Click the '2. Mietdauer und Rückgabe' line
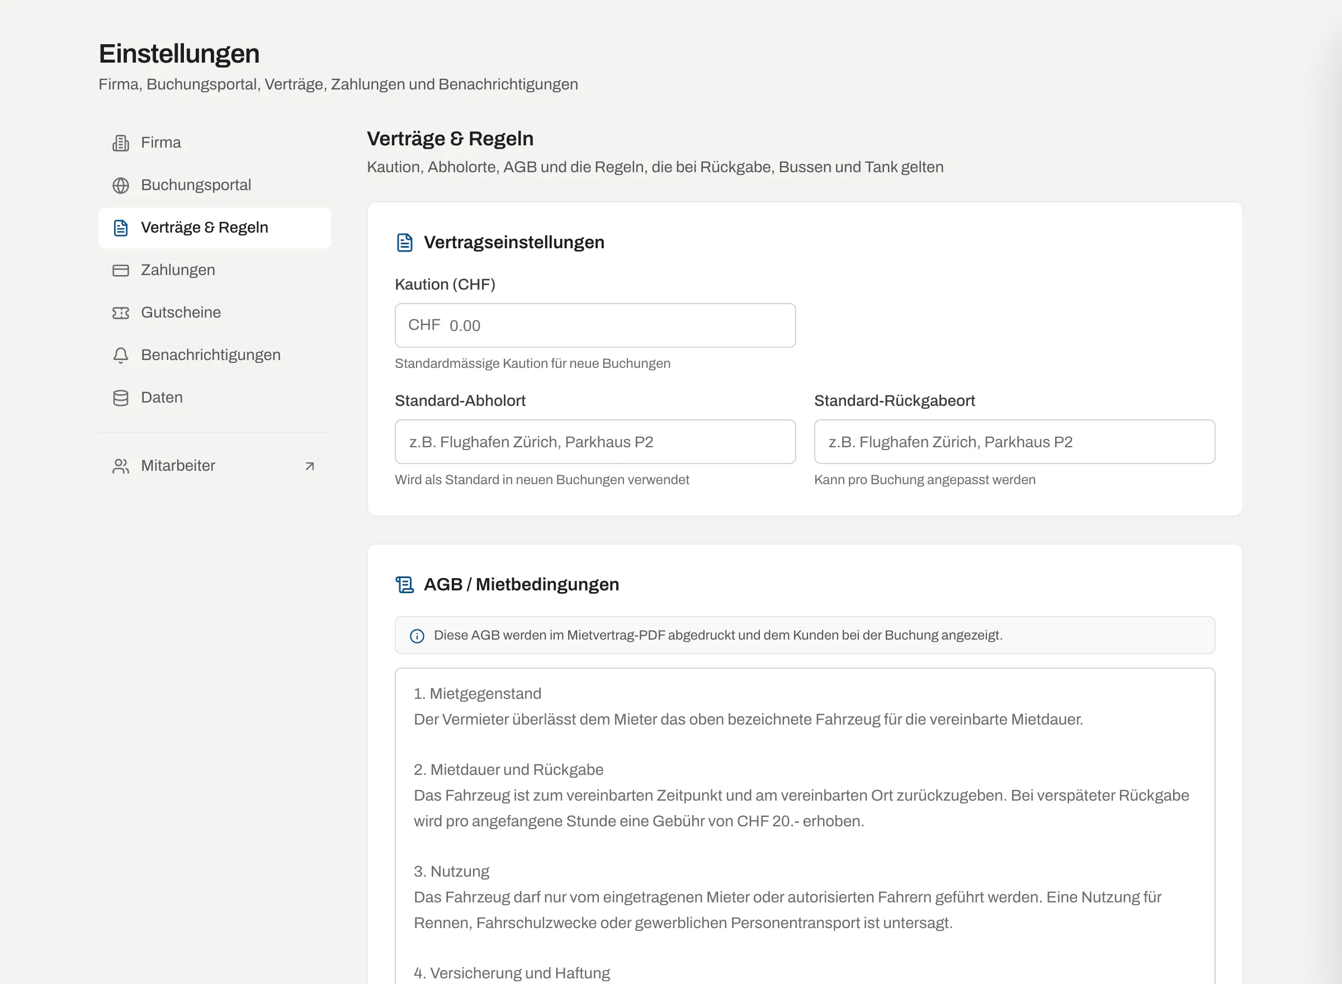The image size is (1342, 984). [509, 769]
